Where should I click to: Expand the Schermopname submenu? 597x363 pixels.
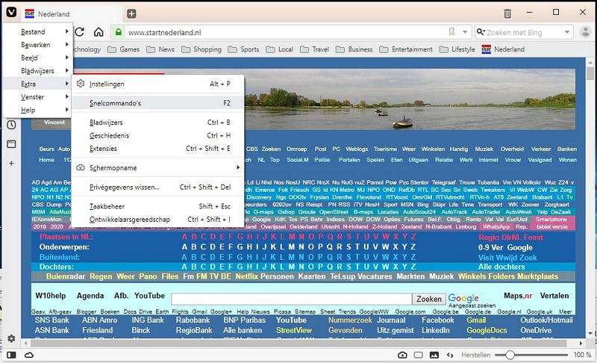[x=157, y=167]
